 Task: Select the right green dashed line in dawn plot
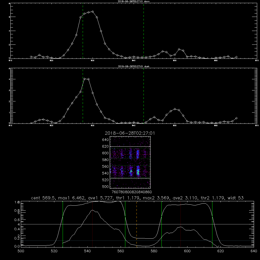(x=144, y=31)
